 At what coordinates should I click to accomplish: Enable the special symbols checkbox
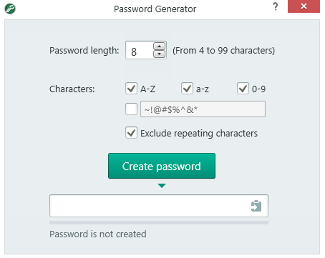(x=131, y=109)
